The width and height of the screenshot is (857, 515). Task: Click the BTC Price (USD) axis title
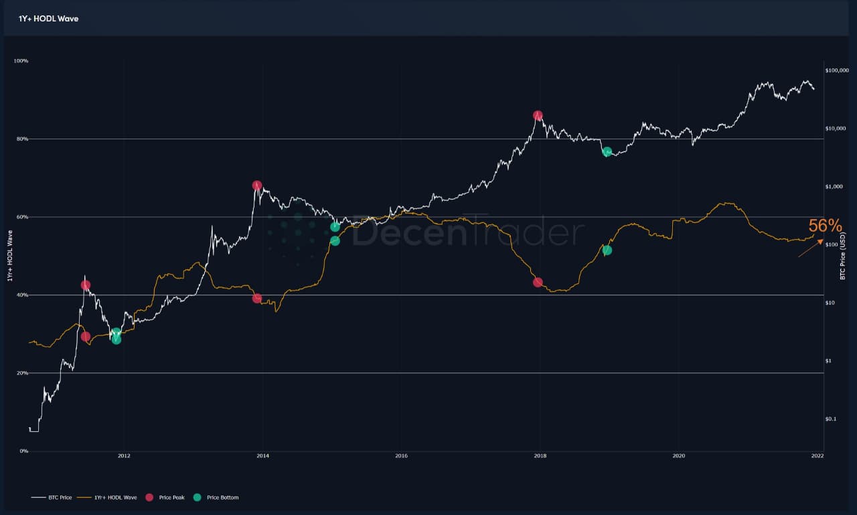point(844,255)
